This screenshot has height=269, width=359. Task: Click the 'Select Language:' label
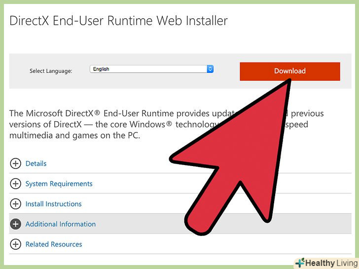click(51, 71)
